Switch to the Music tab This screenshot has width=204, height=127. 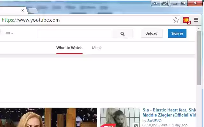pyautogui.click(x=97, y=48)
